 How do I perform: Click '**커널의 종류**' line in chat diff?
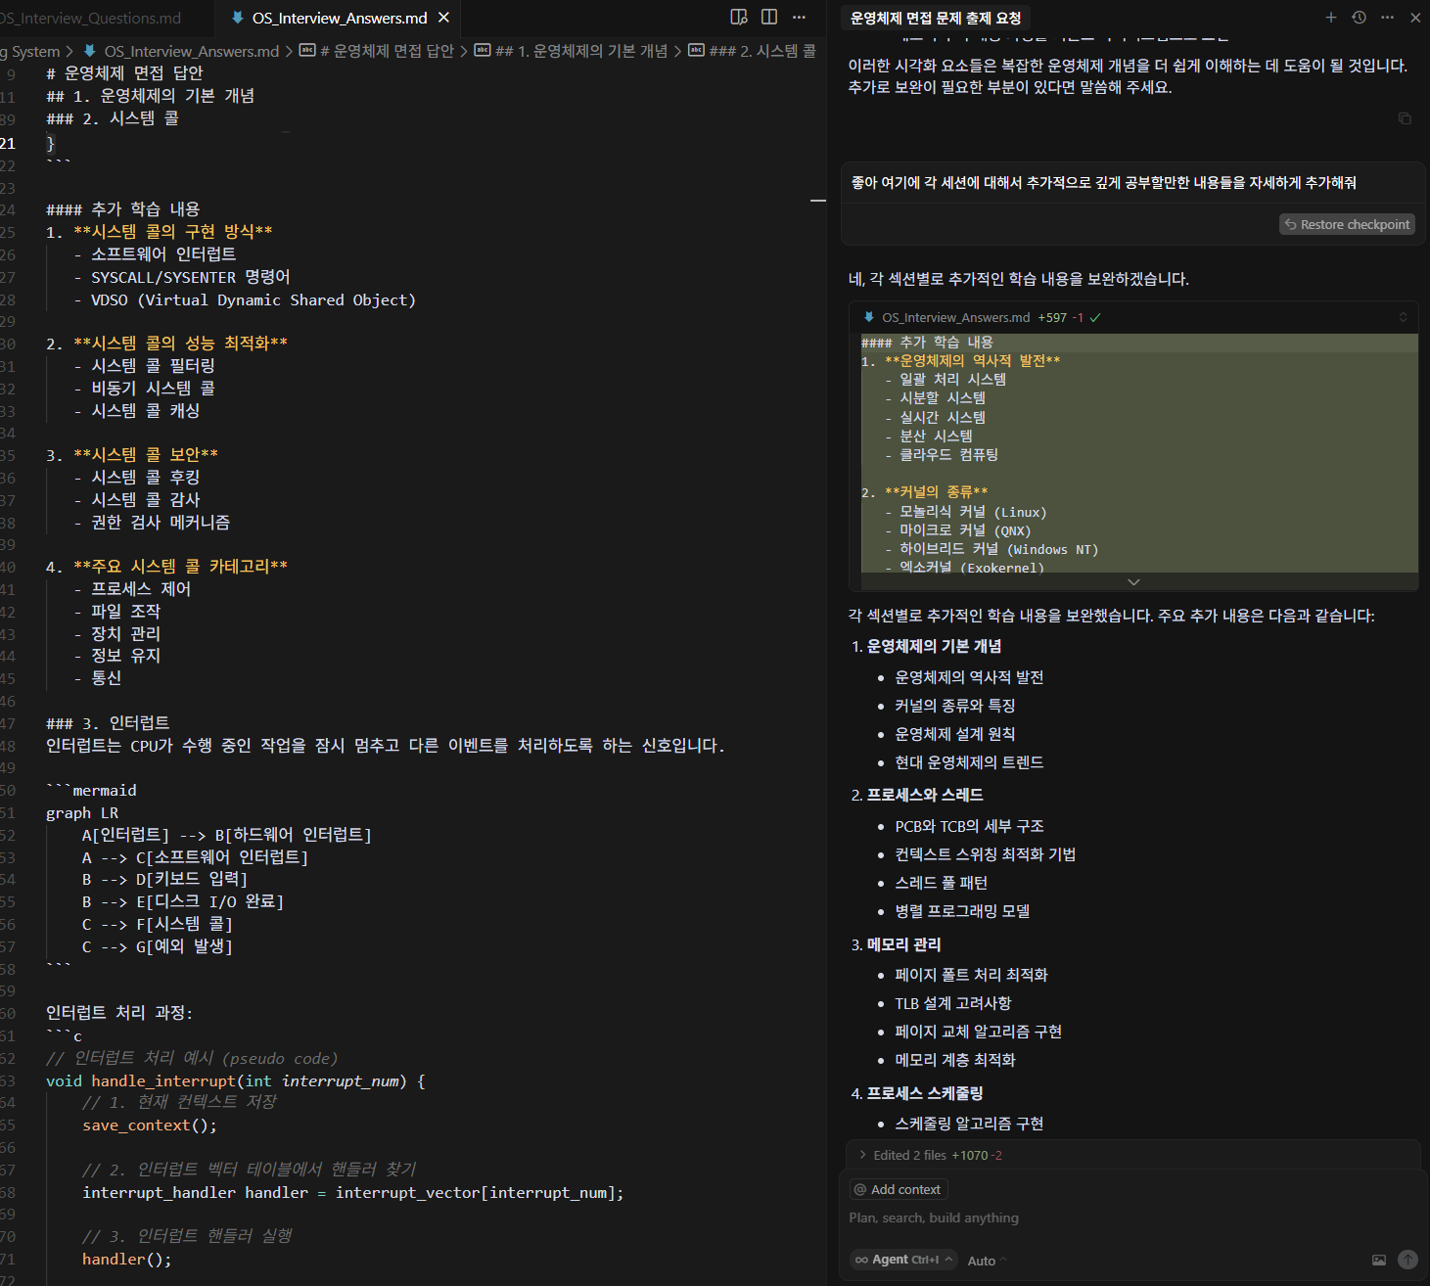coord(937,492)
